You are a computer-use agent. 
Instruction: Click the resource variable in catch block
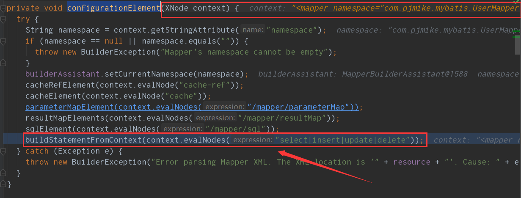pos(411,162)
